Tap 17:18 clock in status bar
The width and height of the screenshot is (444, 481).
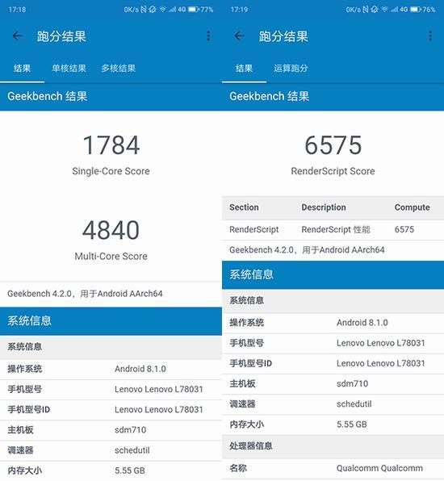coord(17,10)
